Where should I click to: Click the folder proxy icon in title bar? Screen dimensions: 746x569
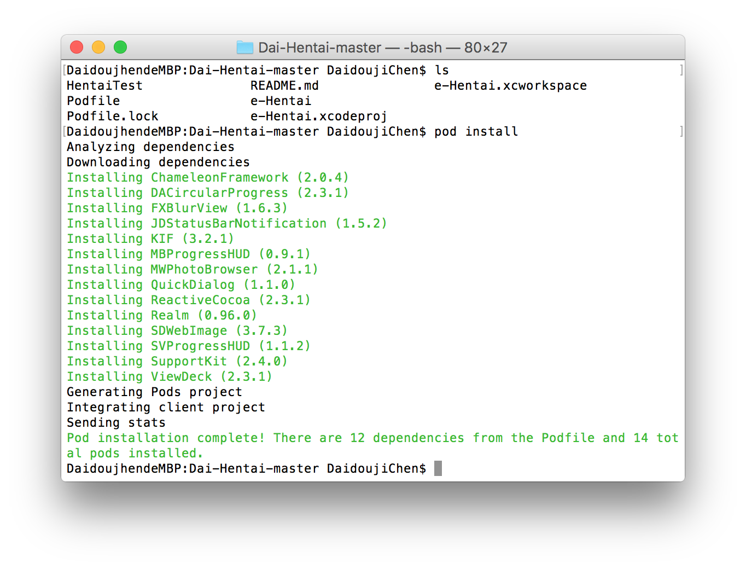tap(245, 48)
